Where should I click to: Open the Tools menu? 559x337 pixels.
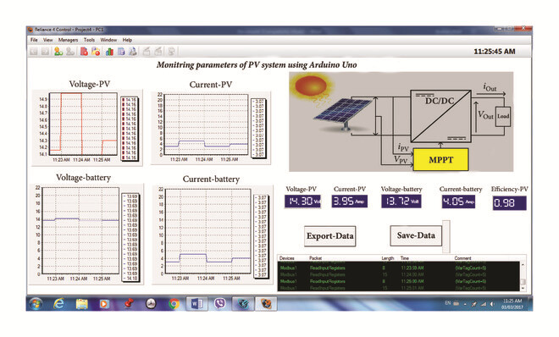point(89,40)
